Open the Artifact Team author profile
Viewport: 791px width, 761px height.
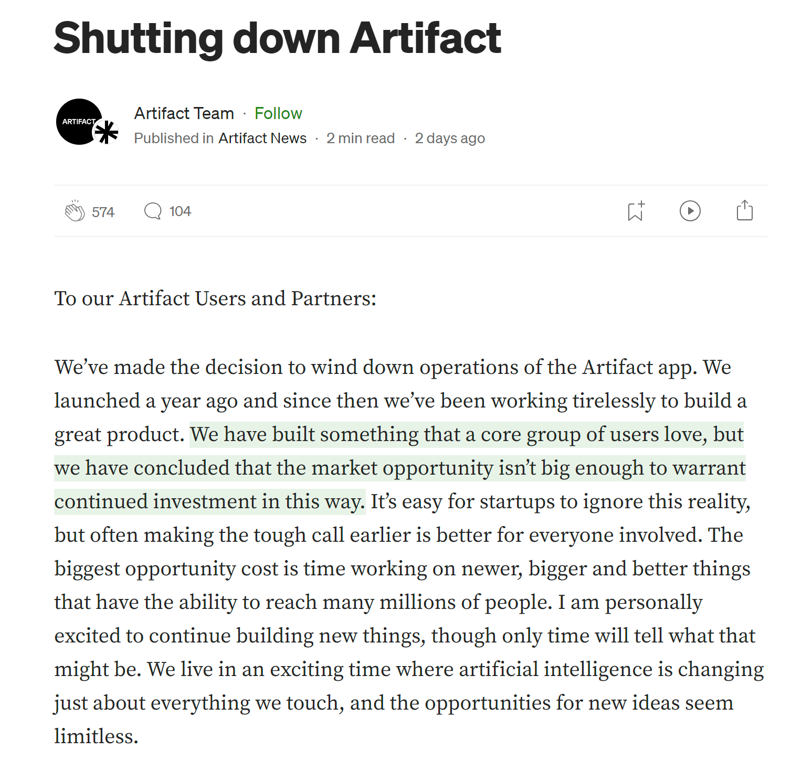184,113
